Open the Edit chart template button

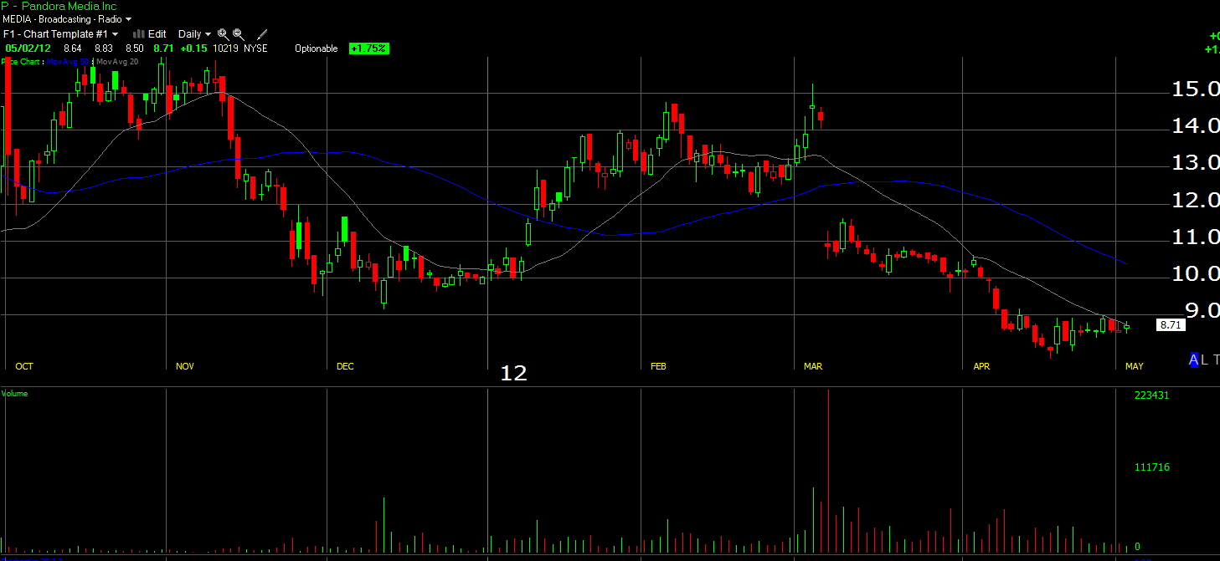tap(157, 34)
